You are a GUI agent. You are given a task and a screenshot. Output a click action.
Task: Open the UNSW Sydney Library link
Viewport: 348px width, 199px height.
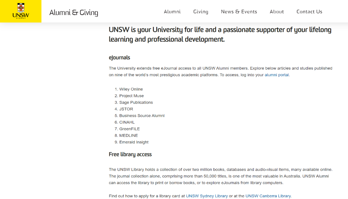click(207, 196)
